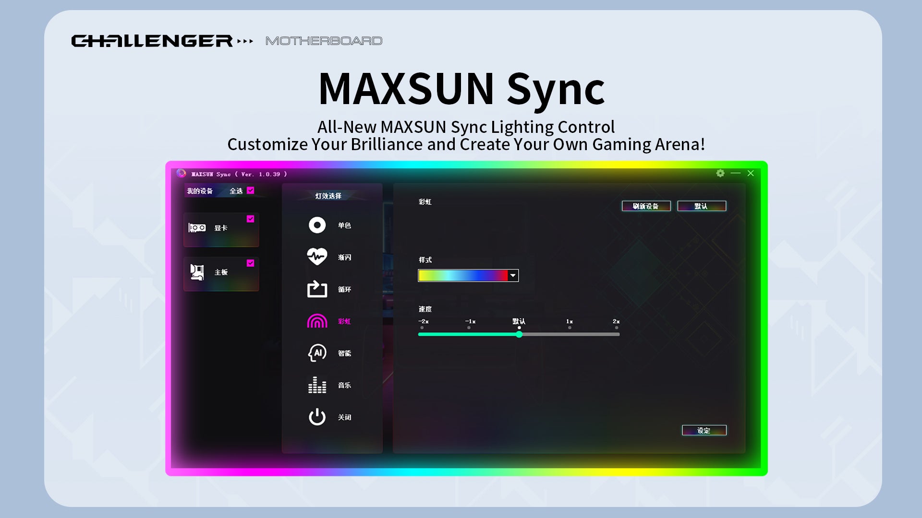Select the cycle (循环) loop icon
922x518 pixels.
pyautogui.click(x=317, y=289)
